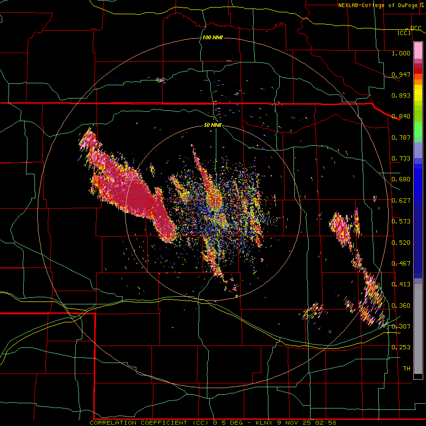426x426 pixels.
Task: Click the 0.947 value on the color scale
Action: [x=401, y=74]
